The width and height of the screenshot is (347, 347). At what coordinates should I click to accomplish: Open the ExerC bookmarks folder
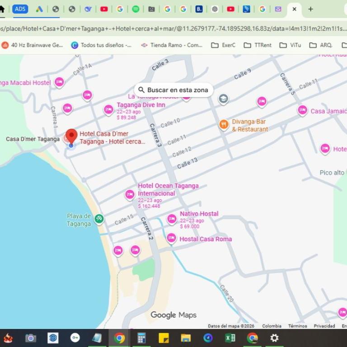coord(223,45)
